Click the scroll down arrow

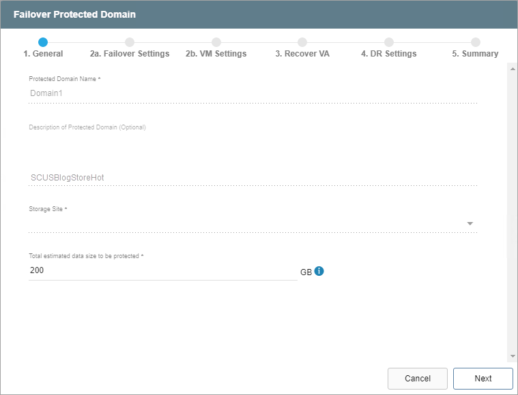coord(513,356)
